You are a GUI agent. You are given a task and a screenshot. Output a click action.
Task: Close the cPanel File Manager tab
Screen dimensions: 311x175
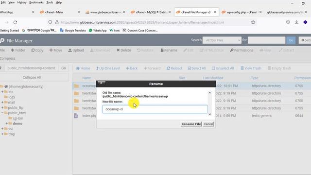pyautogui.click(x=215, y=12)
